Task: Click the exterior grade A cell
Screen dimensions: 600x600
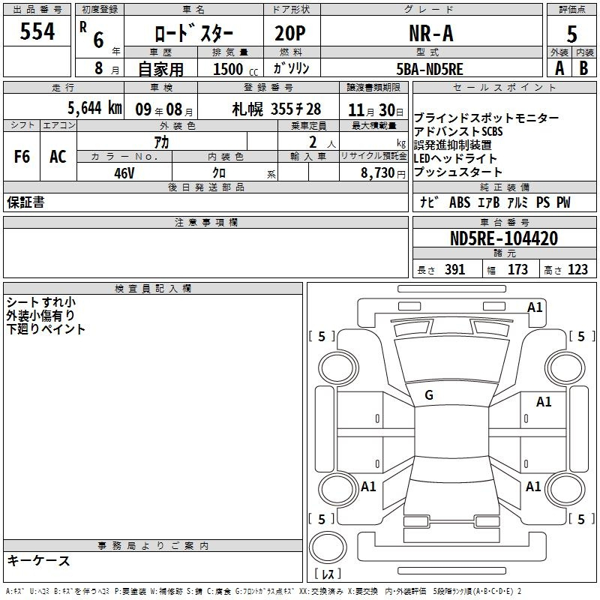Action: click(559, 67)
